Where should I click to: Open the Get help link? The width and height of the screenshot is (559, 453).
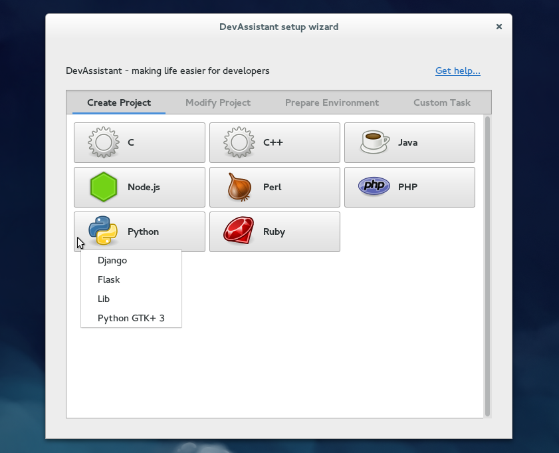pos(457,71)
